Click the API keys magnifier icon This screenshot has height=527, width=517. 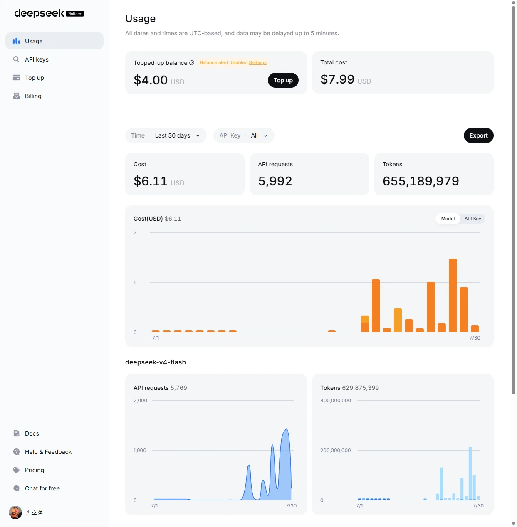[x=16, y=59]
